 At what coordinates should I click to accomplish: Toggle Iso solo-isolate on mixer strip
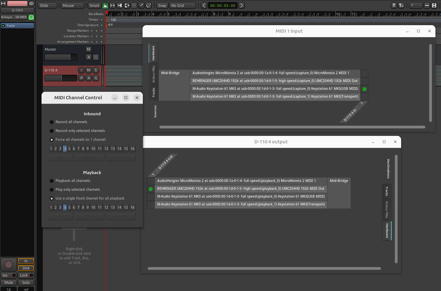[8, 275]
